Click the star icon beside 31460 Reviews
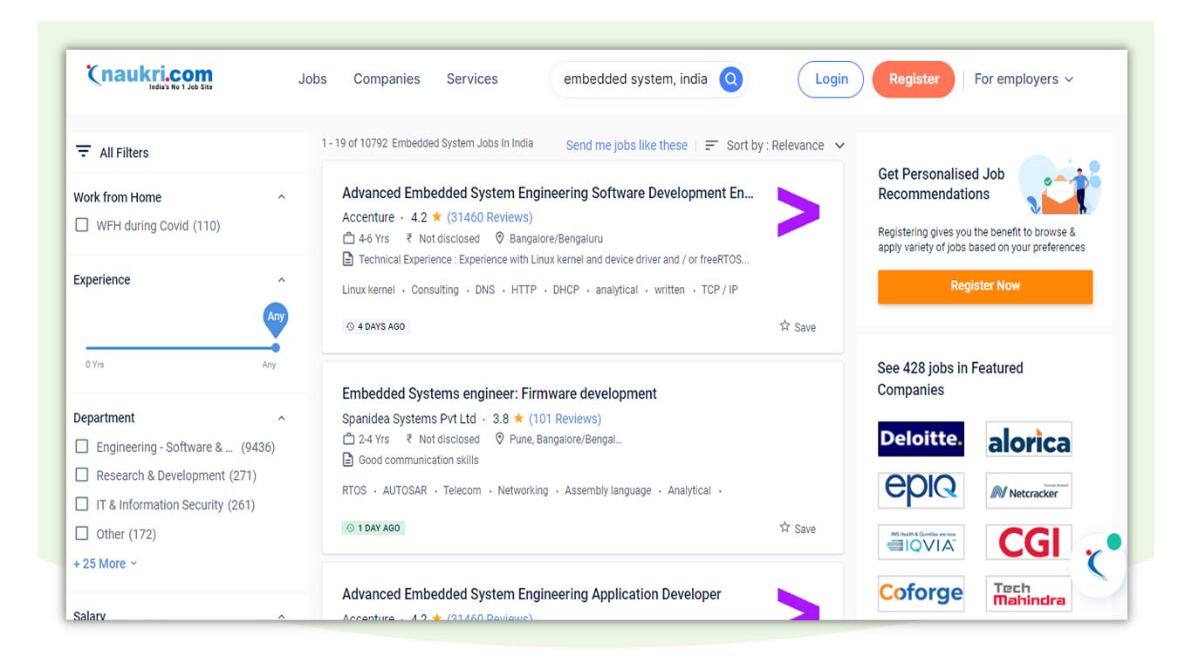Image resolution: width=1192 pixels, height=670 pixels. coord(436,217)
